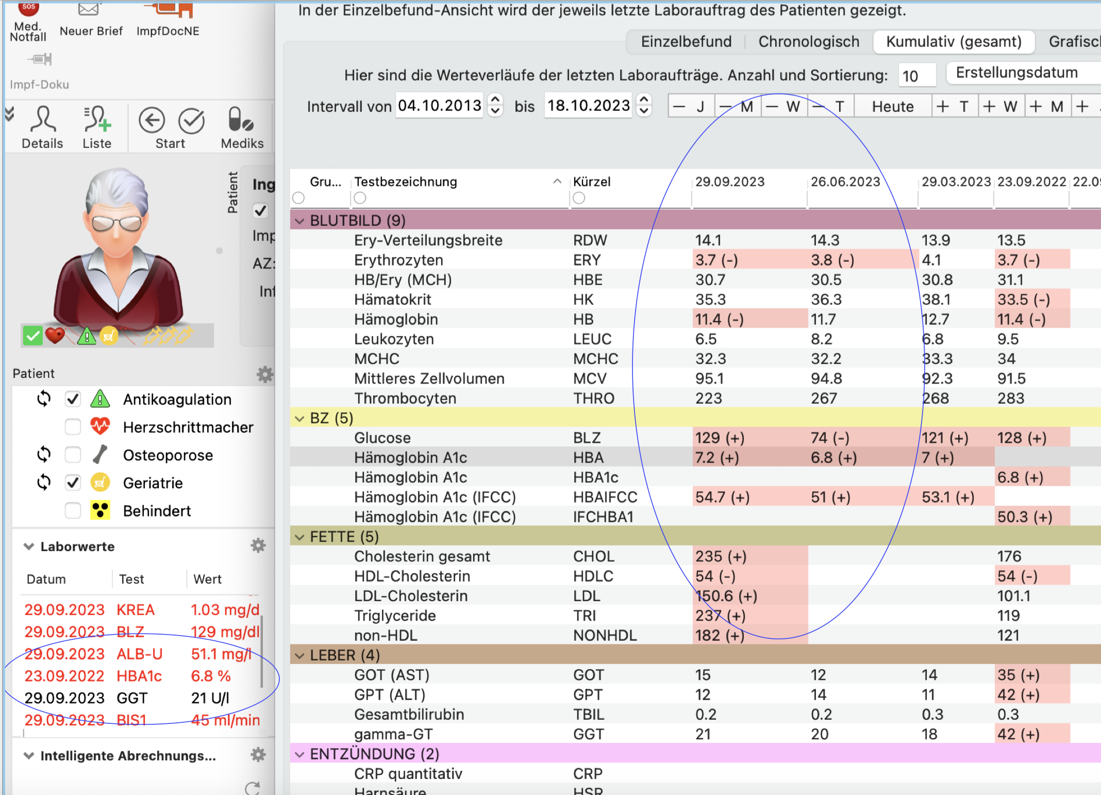Viewport: 1101px width, 795px height.
Task: Click the Anzahl field showing 10
Action: click(916, 76)
